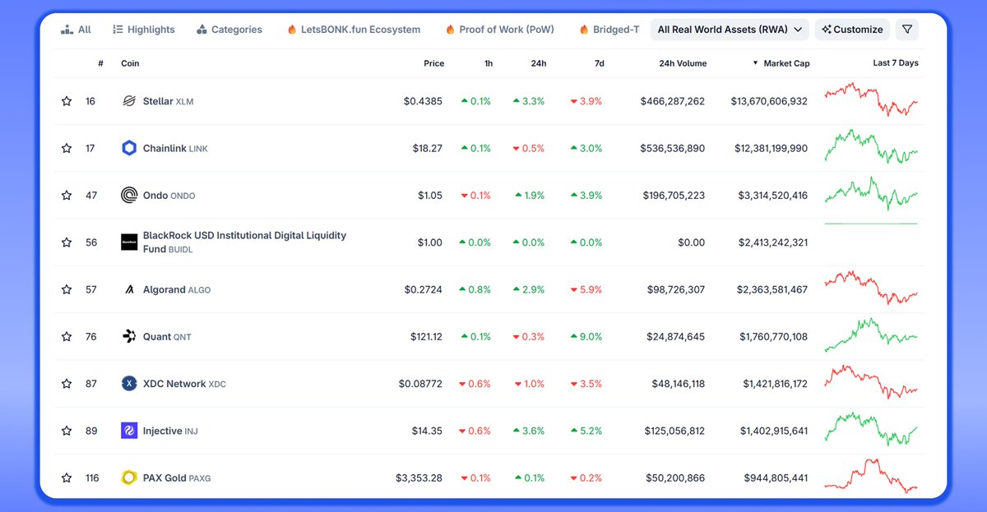Click the Injective purple logo

click(x=129, y=431)
